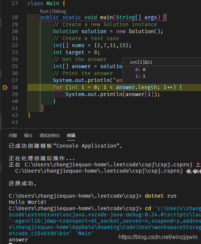This screenshot has height=244, width=201.
Task: Click 'answer.length' in the for loop
Action: tap(136, 87)
